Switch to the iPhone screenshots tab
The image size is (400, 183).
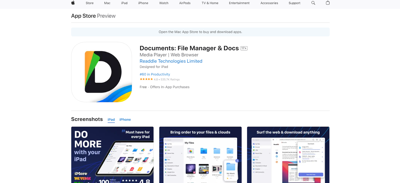pyautogui.click(x=125, y=120)
